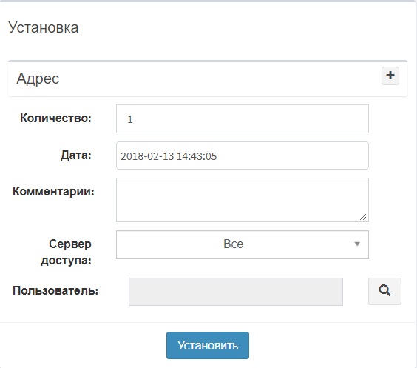
Task: Focus the Количество input field
Action: [x=243, y=118]
